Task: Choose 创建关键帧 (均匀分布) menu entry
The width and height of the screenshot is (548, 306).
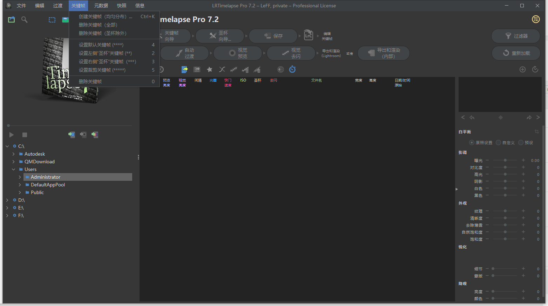Action: click(114, 16)
